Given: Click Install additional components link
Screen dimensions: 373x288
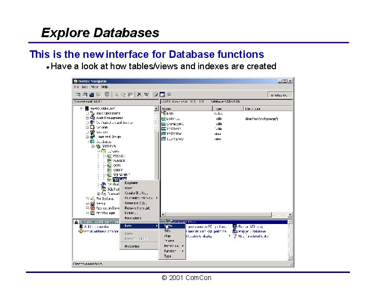Looking at the screenshot, I should click(101, 232).
